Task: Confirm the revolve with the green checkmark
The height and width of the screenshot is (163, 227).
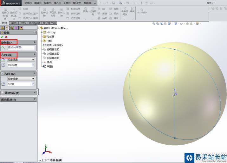Action: 2,37
